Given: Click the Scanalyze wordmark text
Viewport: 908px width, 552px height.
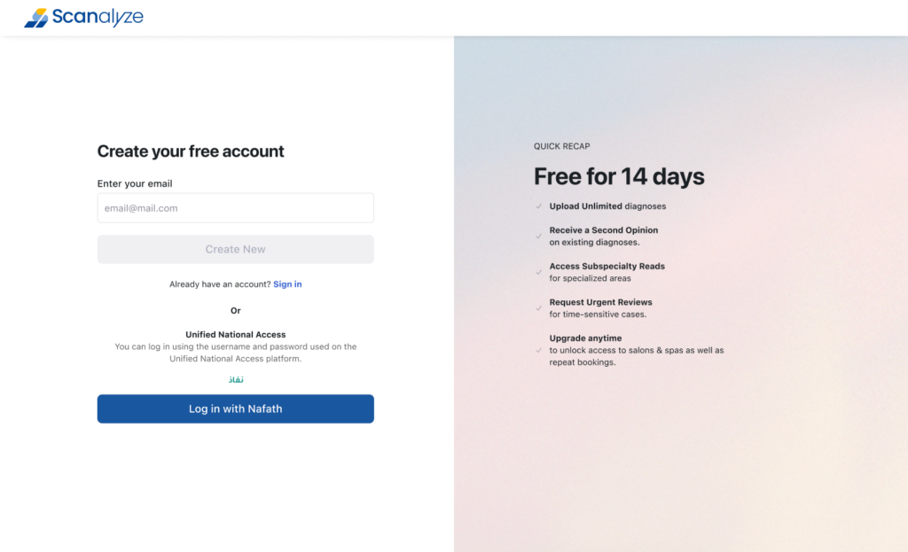Looking at the screenshot, I should pos(98,18).
